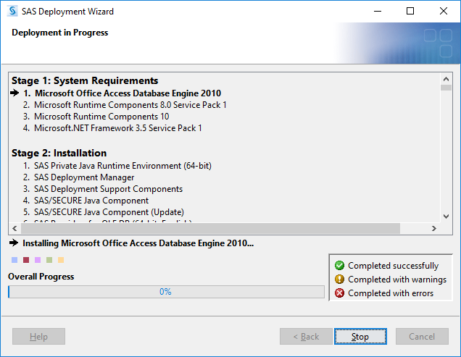Image resolution: width=461 pixels, height=357 pixels.
Task: Click the SAS logo icon in title bar
Action: coord(12,11)
